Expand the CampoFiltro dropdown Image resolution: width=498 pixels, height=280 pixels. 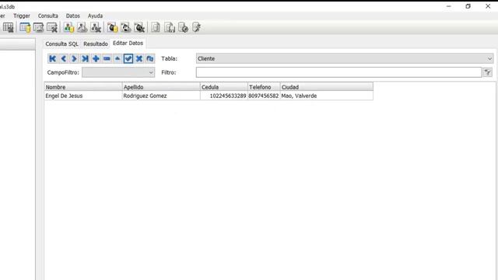click(x=118, y=72)
